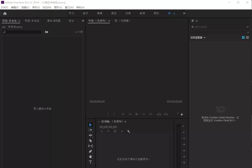252x168 pixels.
Task: Expand hidden project panel tabs chevron
Action: (83, 21)
